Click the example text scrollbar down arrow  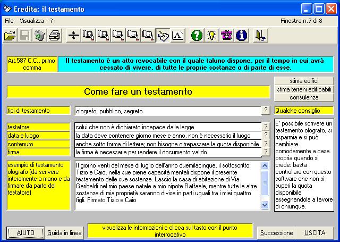(x=266, y=205)
